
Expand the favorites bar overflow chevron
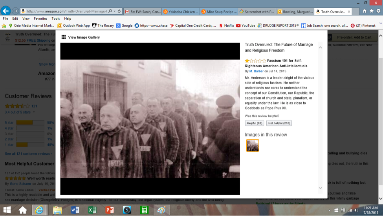tap(380, 24)
